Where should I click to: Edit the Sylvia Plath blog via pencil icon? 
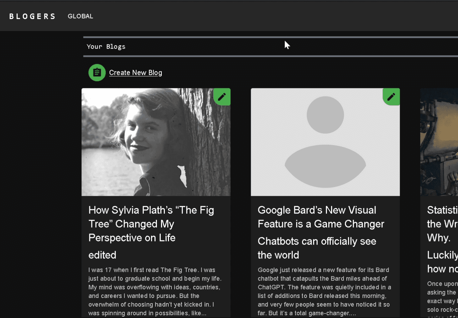(x=222, y=97)
